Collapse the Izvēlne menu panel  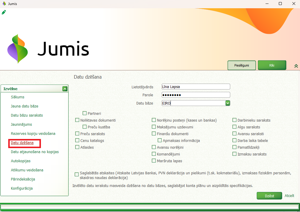coord(65,89)
